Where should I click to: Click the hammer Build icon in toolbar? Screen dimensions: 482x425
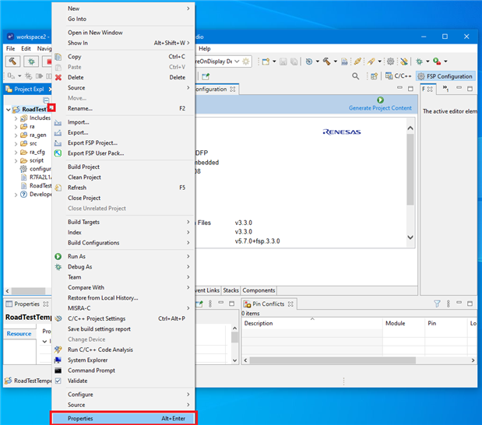tap(12, 61)
